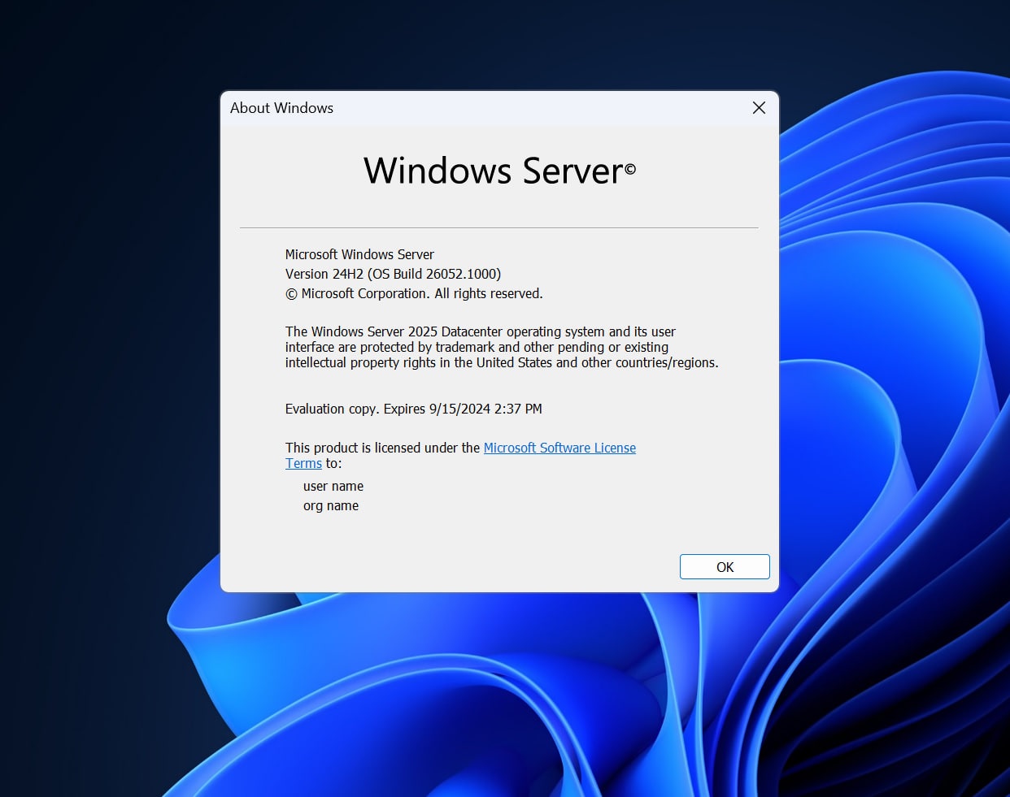The width and height of the screenshot is (1010, 797).
Task: Open the Microsoft Software License Terms link
Action: click(559, 448)
